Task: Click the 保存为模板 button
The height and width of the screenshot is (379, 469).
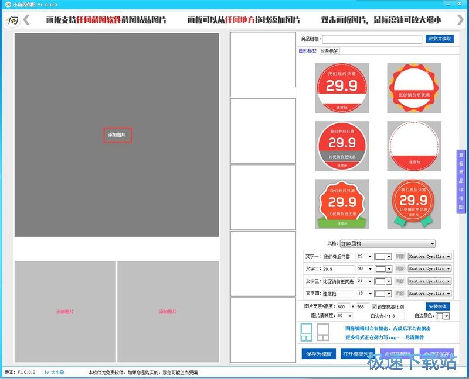Action: tap(318, 354)
